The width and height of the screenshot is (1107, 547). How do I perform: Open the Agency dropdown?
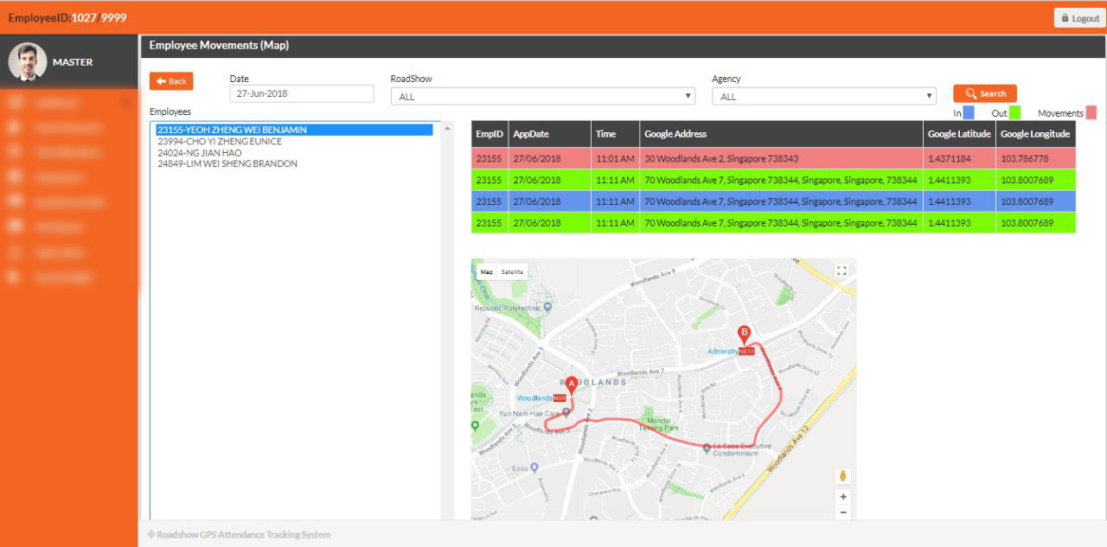[824, 97]
